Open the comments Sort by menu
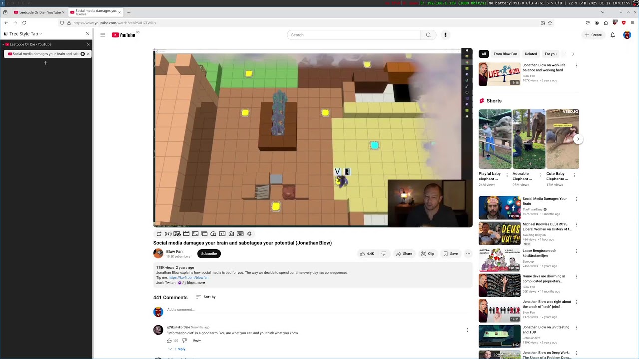Screen dimensions: 639x359 [206, 297]
